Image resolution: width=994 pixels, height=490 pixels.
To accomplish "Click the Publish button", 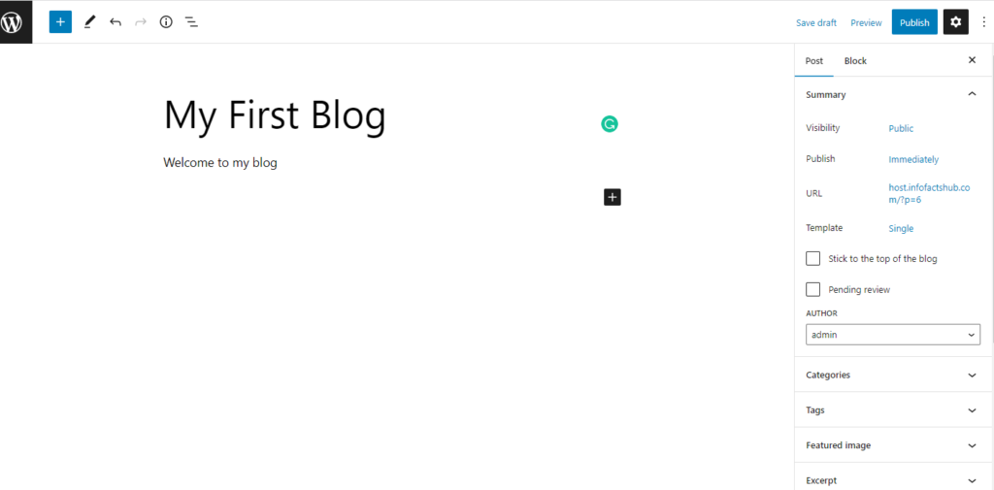I will coord(914,22).
